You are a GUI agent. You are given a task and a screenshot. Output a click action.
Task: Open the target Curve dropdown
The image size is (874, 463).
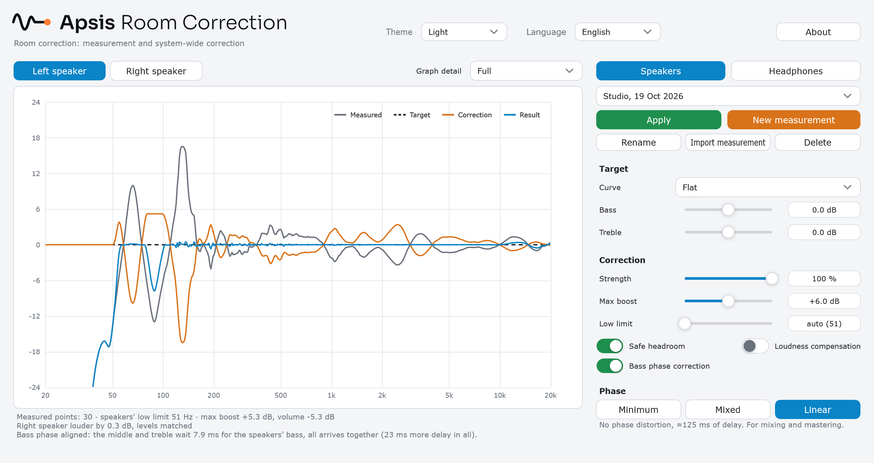pos(768,187)
